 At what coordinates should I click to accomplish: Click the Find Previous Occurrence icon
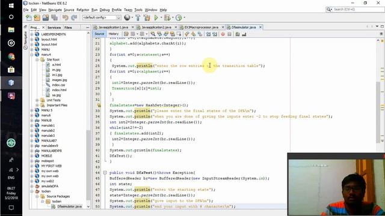tap(159, 34)
